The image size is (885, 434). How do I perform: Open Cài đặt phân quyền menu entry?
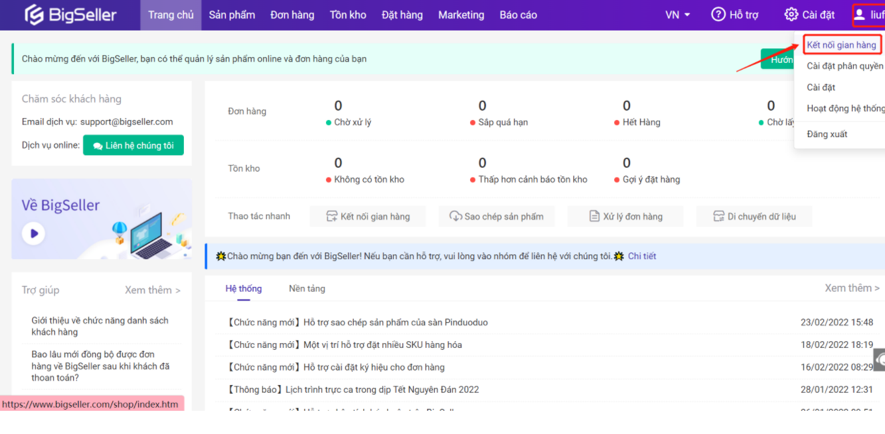click(845, 66)
